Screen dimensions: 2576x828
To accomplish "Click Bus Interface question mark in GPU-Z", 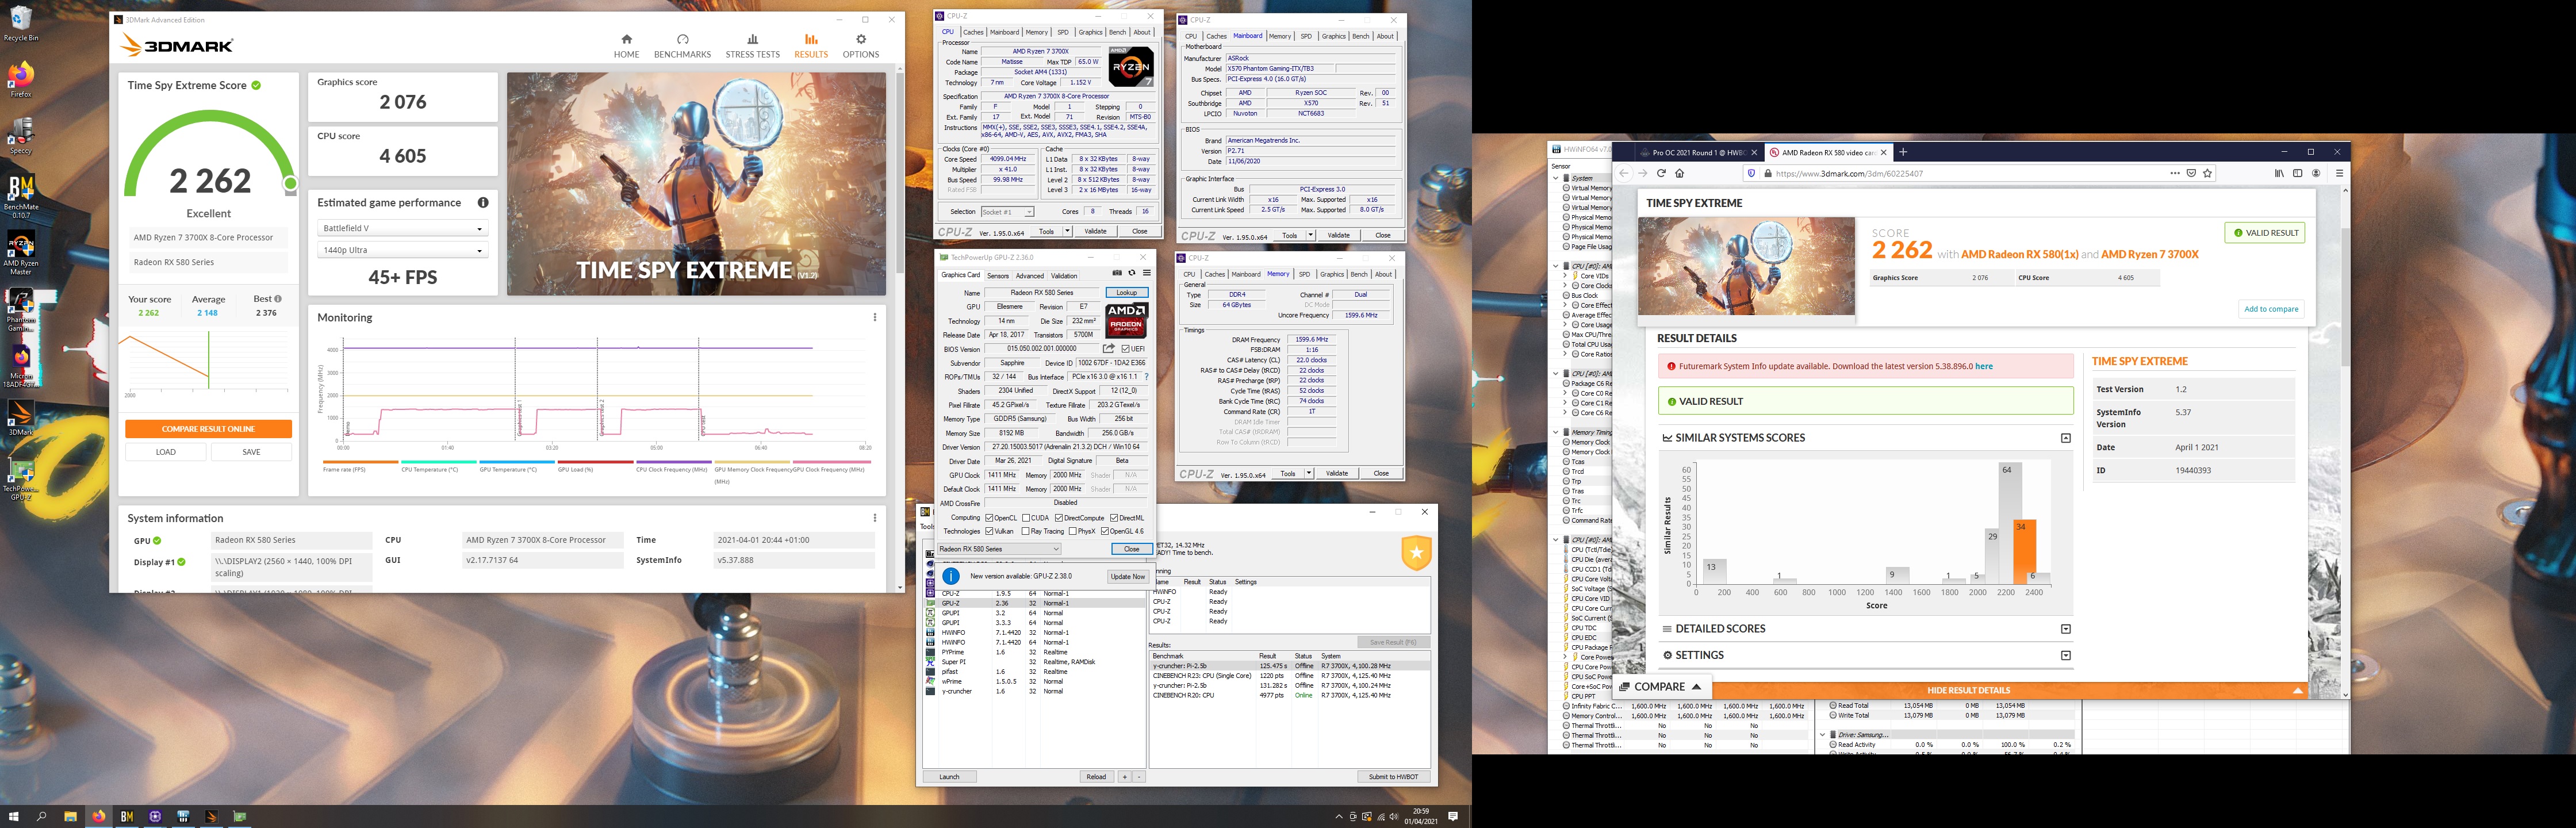I will [x=1146, y=377].
